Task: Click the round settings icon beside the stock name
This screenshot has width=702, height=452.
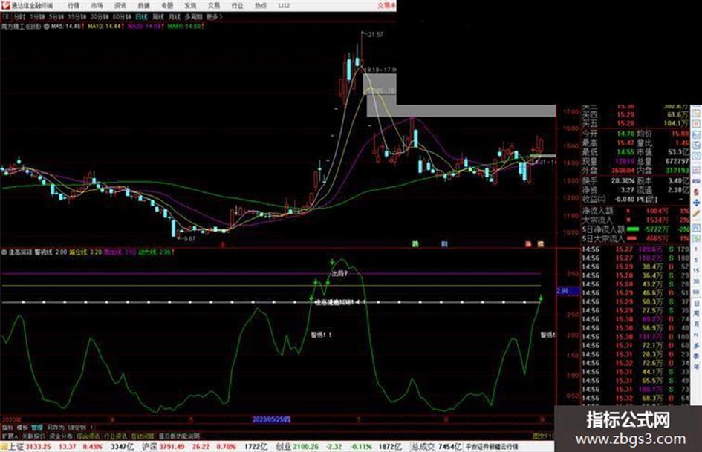Action: pos(46,27)
